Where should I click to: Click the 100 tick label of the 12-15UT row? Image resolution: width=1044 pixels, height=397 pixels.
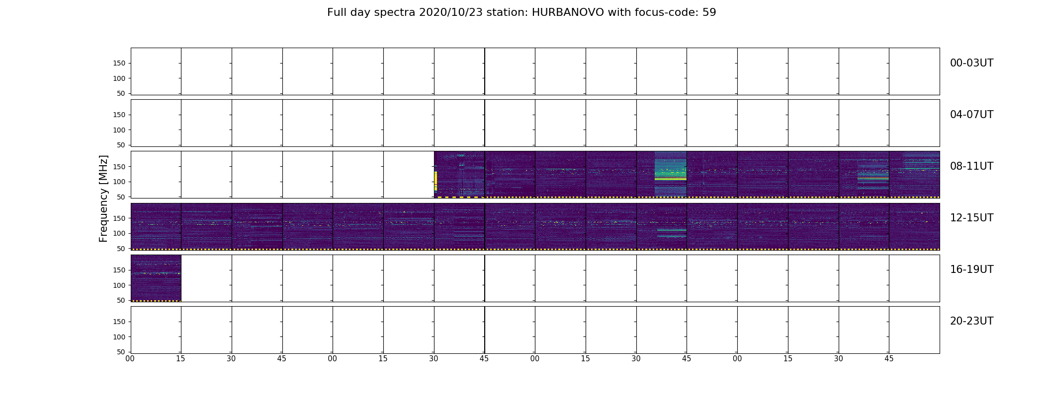(119, 233)
